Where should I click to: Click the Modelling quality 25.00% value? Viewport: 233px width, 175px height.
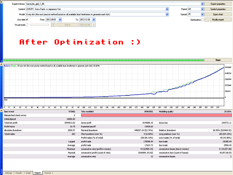pos(228,112)
